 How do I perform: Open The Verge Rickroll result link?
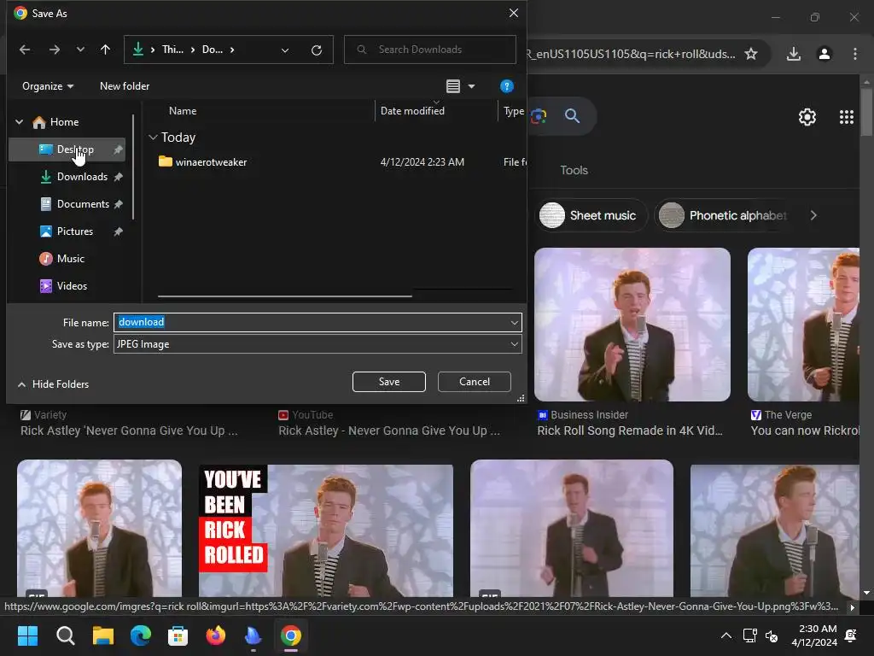805,430
